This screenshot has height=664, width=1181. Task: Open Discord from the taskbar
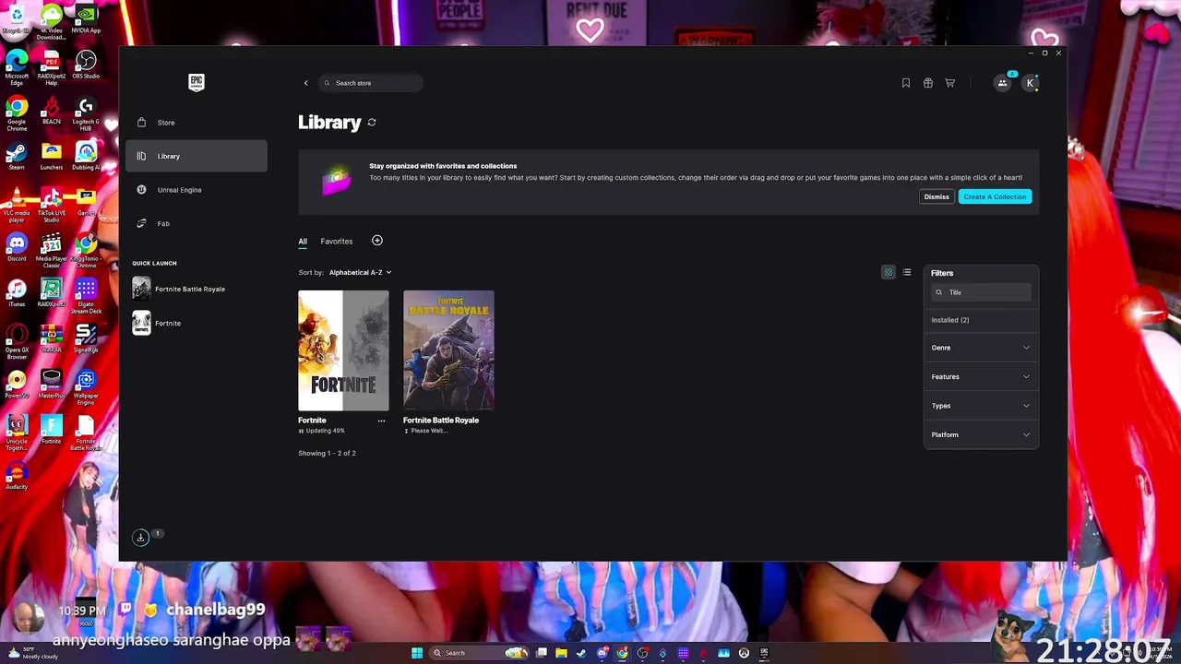pos(602,653)
